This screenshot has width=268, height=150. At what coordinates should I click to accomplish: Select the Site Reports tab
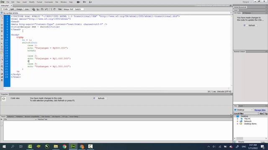[56, 117]
